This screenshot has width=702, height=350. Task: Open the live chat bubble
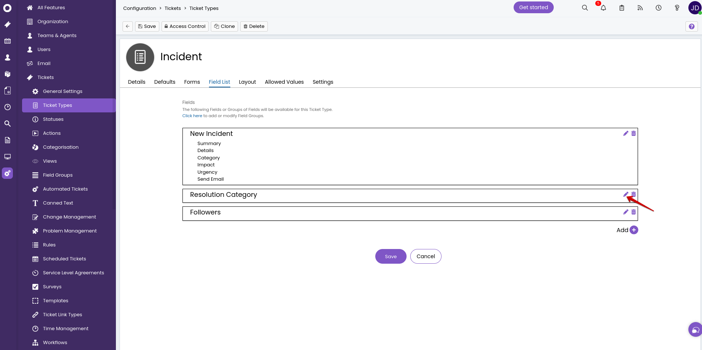coord(695,330)
